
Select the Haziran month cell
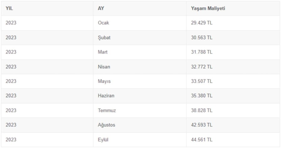pyautogui.click(x=106, y=96)
